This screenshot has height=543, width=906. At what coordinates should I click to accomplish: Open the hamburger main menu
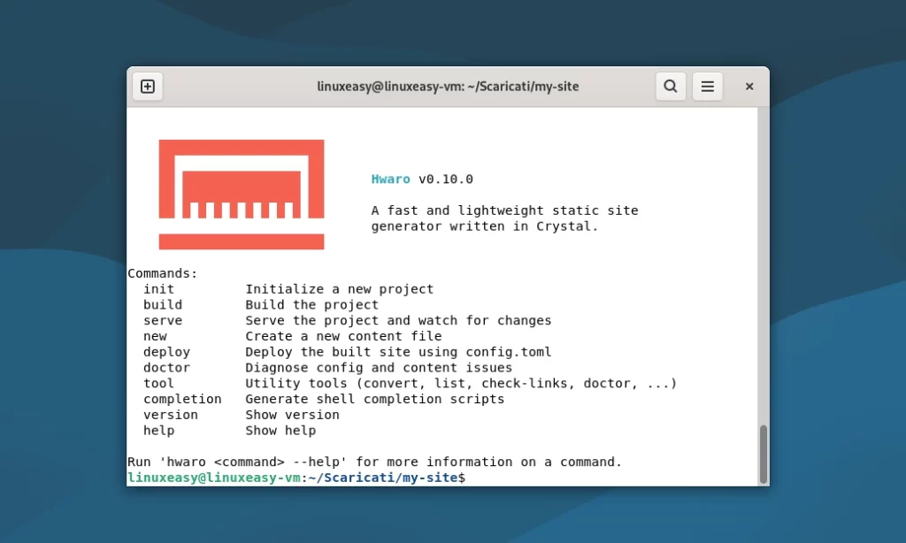[x=708, y=87]
